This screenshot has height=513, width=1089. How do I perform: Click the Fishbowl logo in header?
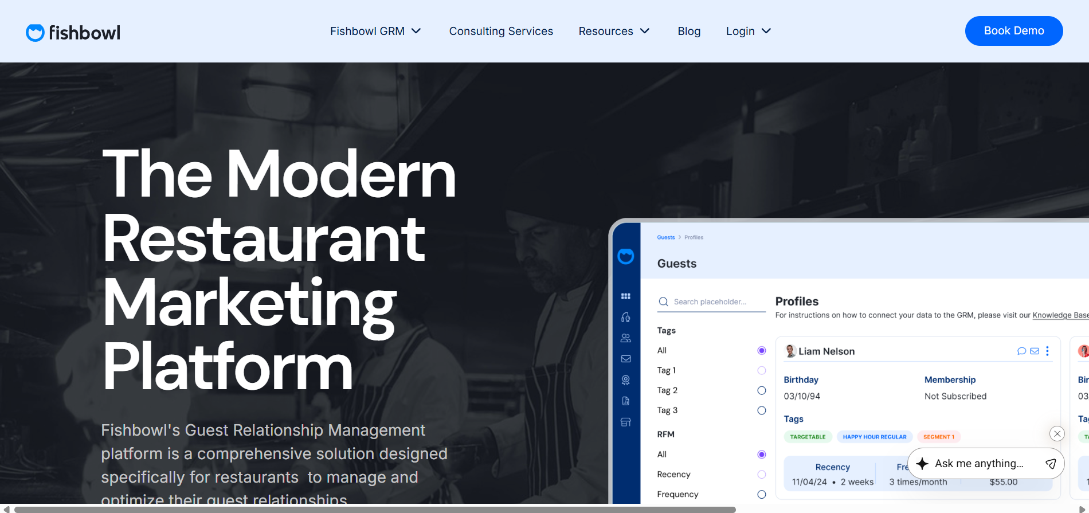coord(73,33)
